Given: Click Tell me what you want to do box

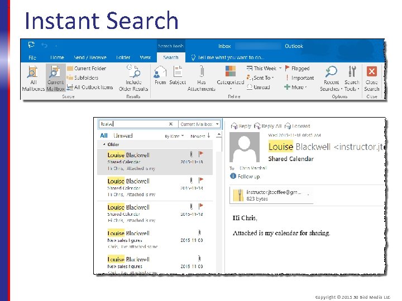Looking at the screenshot, I should click(x=228, y=57).
